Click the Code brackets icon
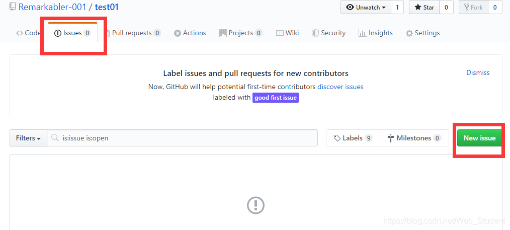Image resolution: width=510 pixels, height=230 pixels. tap(20, 33)
